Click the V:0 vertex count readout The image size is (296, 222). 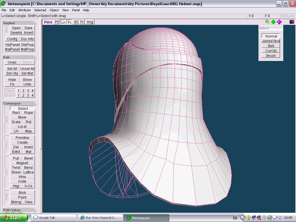(x=255, y=16)
